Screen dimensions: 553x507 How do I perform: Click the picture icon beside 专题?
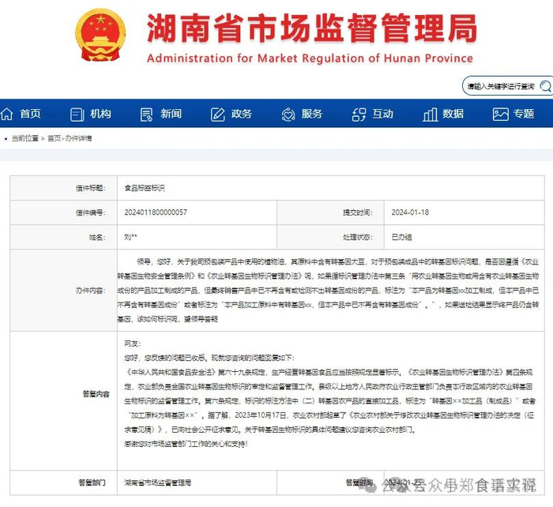tap(500, 115)
